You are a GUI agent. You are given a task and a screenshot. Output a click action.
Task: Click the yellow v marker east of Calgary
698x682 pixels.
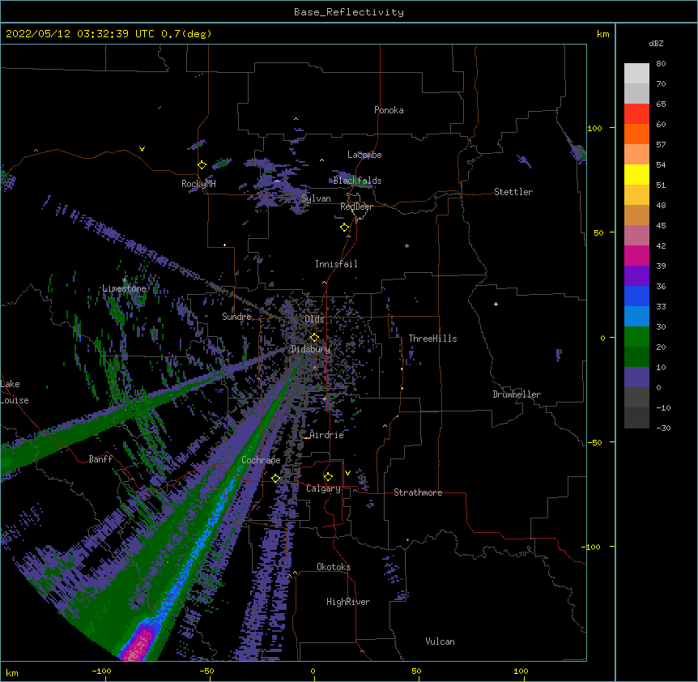(x=347, y=473)
